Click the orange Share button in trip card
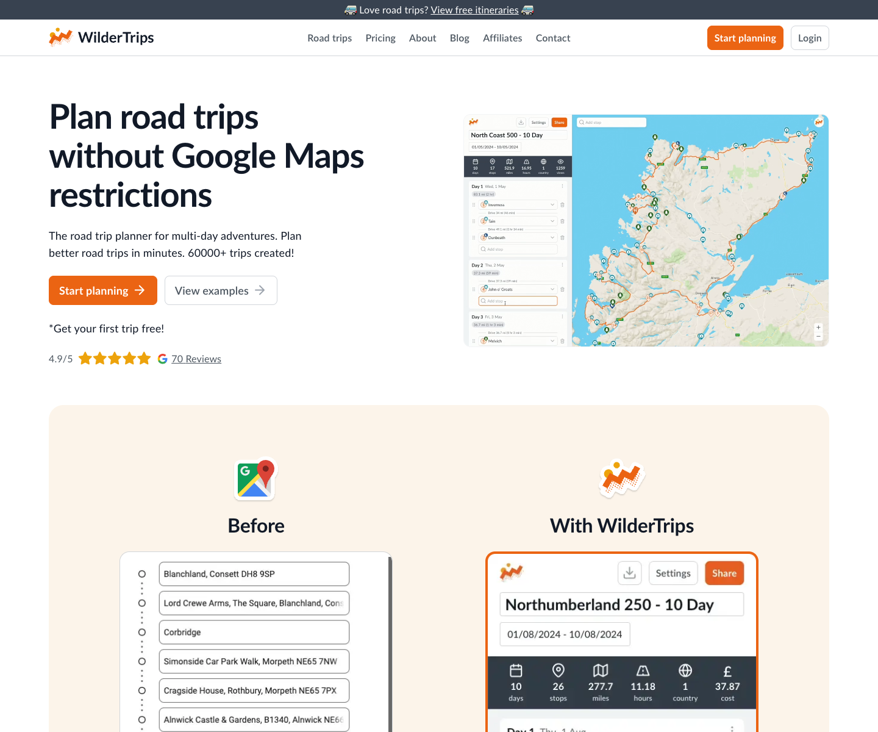Viewport: 878px width, 732px height. point(724,573)
